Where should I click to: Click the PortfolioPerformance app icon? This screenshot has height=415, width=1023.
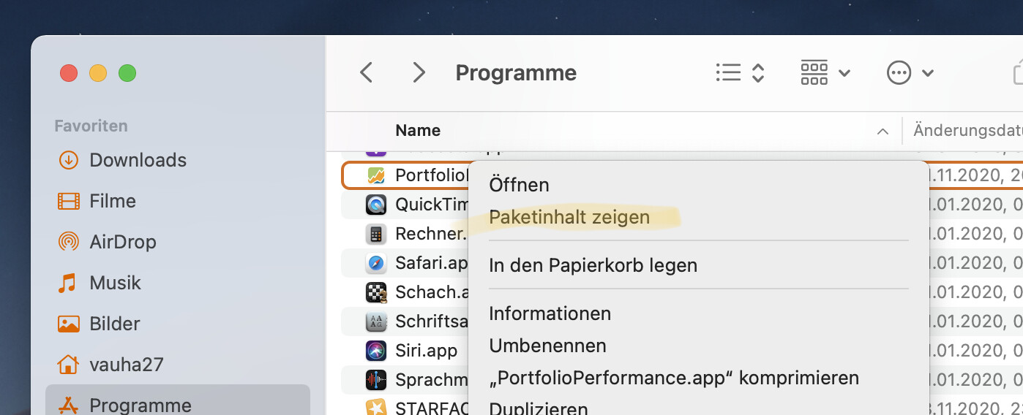coord(376,175)
